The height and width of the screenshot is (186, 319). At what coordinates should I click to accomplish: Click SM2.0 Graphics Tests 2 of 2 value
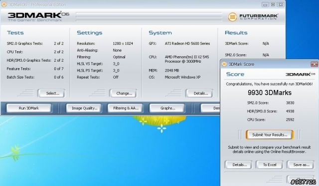point(59,43)
